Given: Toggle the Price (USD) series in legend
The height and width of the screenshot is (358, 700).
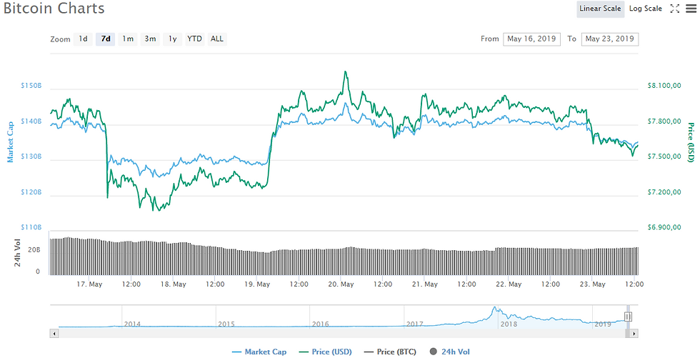Looking at the screenshot, I should (x=325, y=352).
